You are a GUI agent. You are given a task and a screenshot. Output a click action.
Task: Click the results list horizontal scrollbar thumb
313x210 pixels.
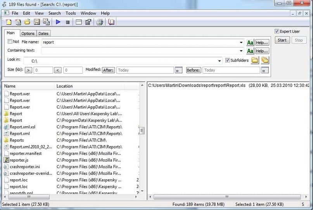(x=29, y=197)
